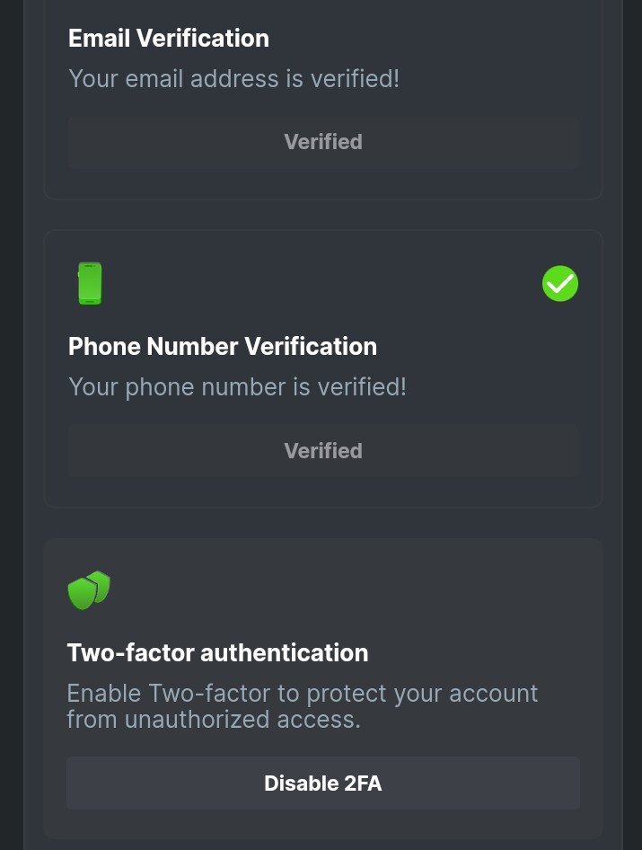Viewport: 642px width, 850px height.
Task: Click the green checkmark badge
Action: tap(560, 283)
